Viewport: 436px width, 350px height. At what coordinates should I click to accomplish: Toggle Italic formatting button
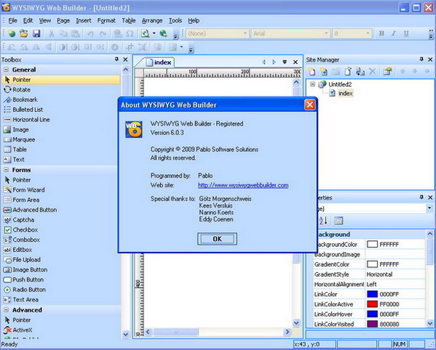pos(394,33)
